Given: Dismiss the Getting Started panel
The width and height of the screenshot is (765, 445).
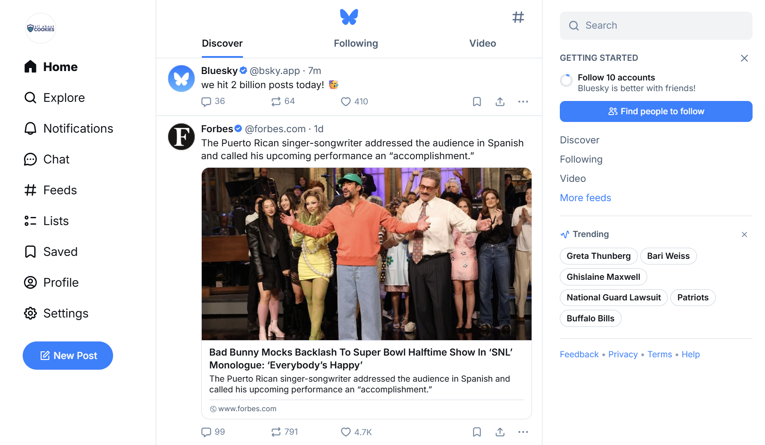Looking at the screenshot, I should [x=744, y=58].
